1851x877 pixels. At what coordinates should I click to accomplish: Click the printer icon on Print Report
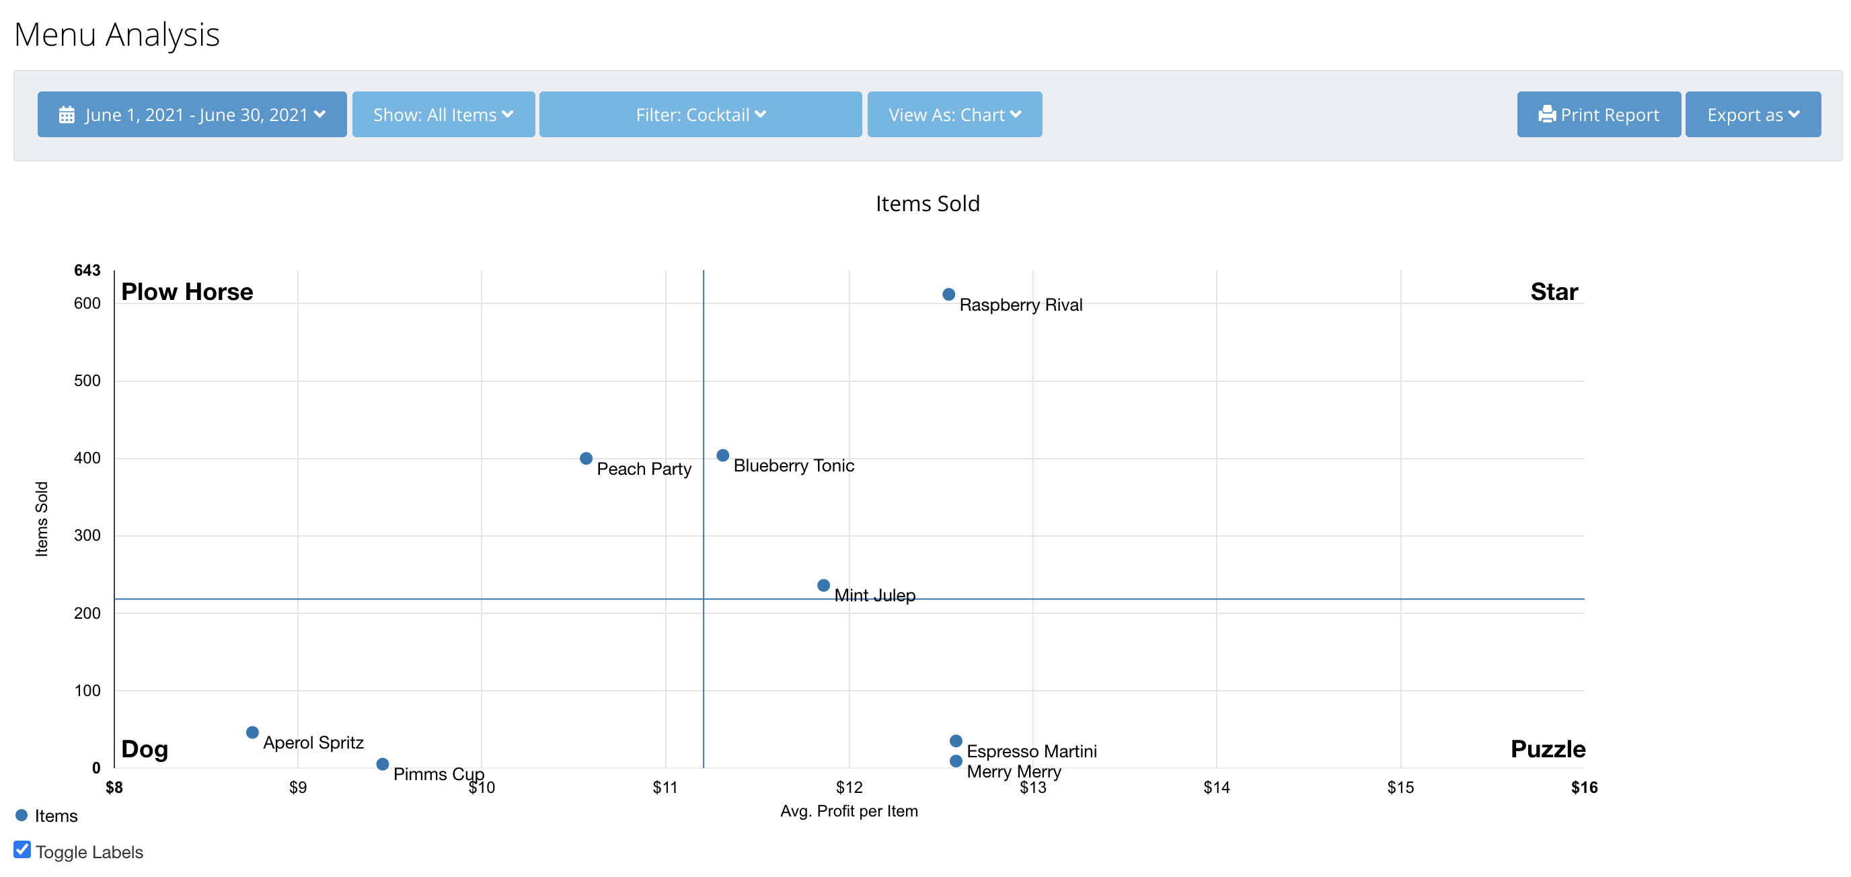tap(1546, 115)
